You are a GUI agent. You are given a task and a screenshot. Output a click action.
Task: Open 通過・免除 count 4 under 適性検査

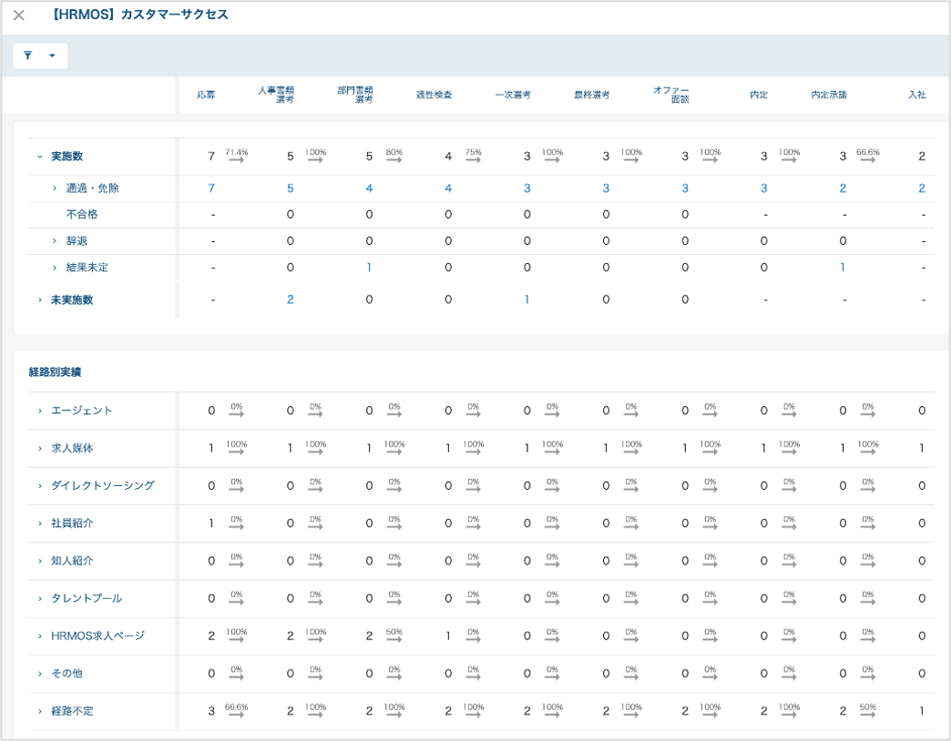point(447,188)
